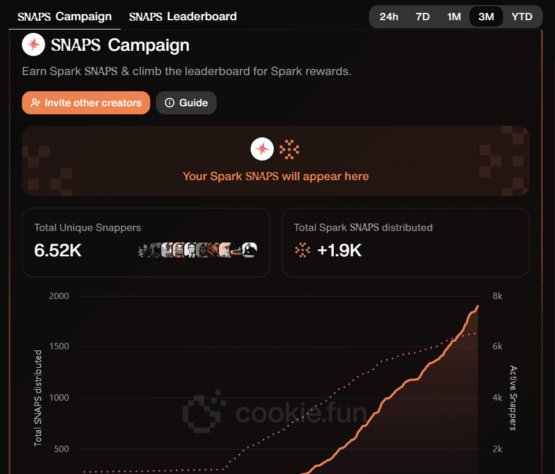Click the add-user icon on Invite button
555x474 pixels.
[36, 103]
